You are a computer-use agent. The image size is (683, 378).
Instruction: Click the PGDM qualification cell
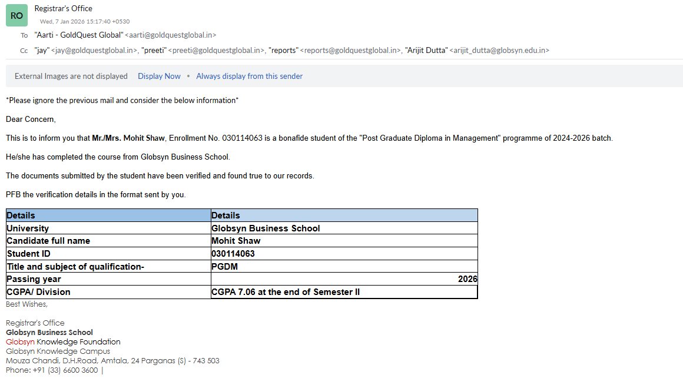[x=224, y=267]
